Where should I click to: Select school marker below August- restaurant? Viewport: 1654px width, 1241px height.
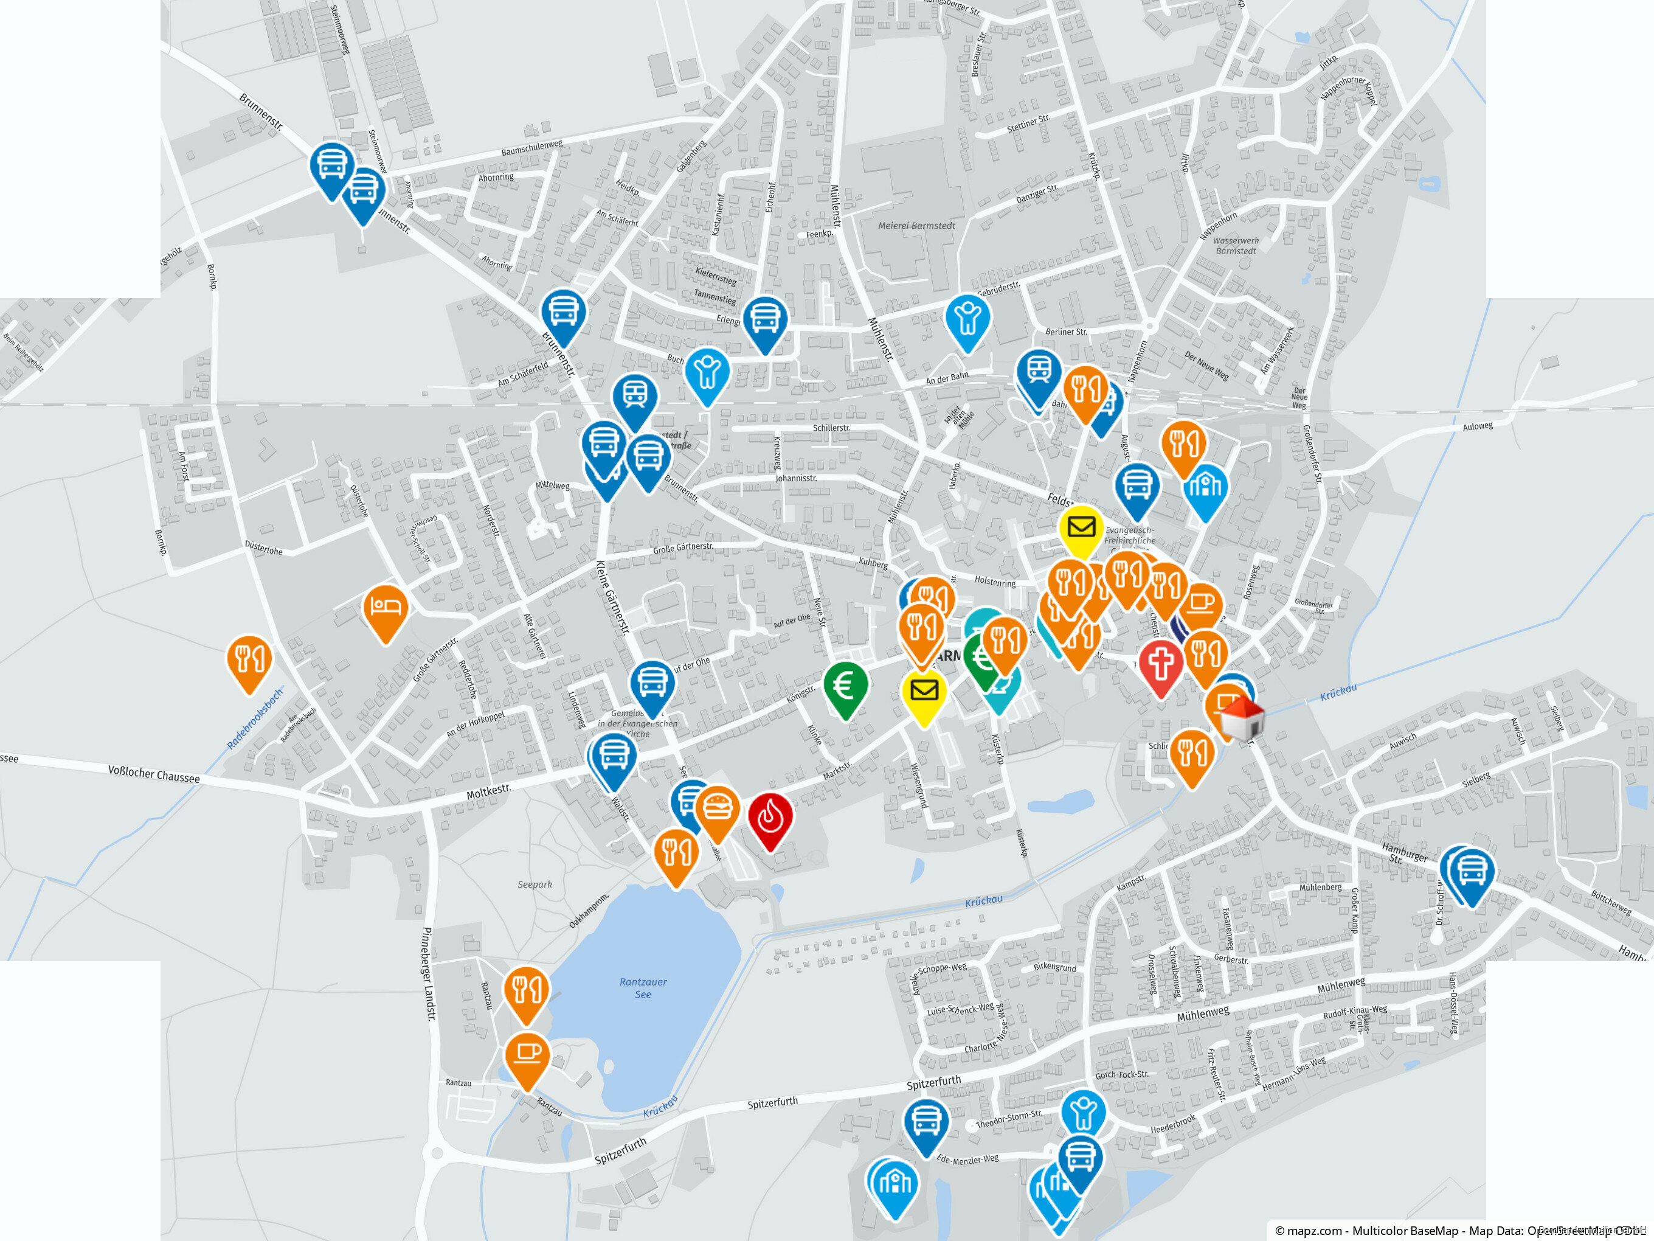(1205, 492)
